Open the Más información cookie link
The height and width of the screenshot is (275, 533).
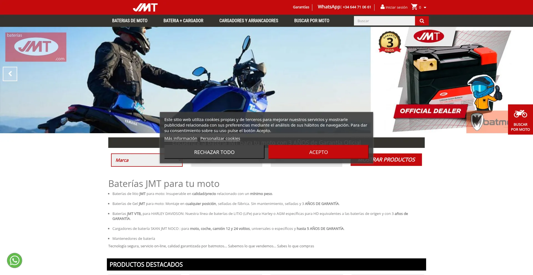(x=180, y=138)
